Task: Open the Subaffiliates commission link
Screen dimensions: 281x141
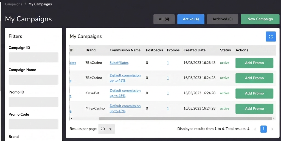Action: pyautogui.click(x=119, y=63)
